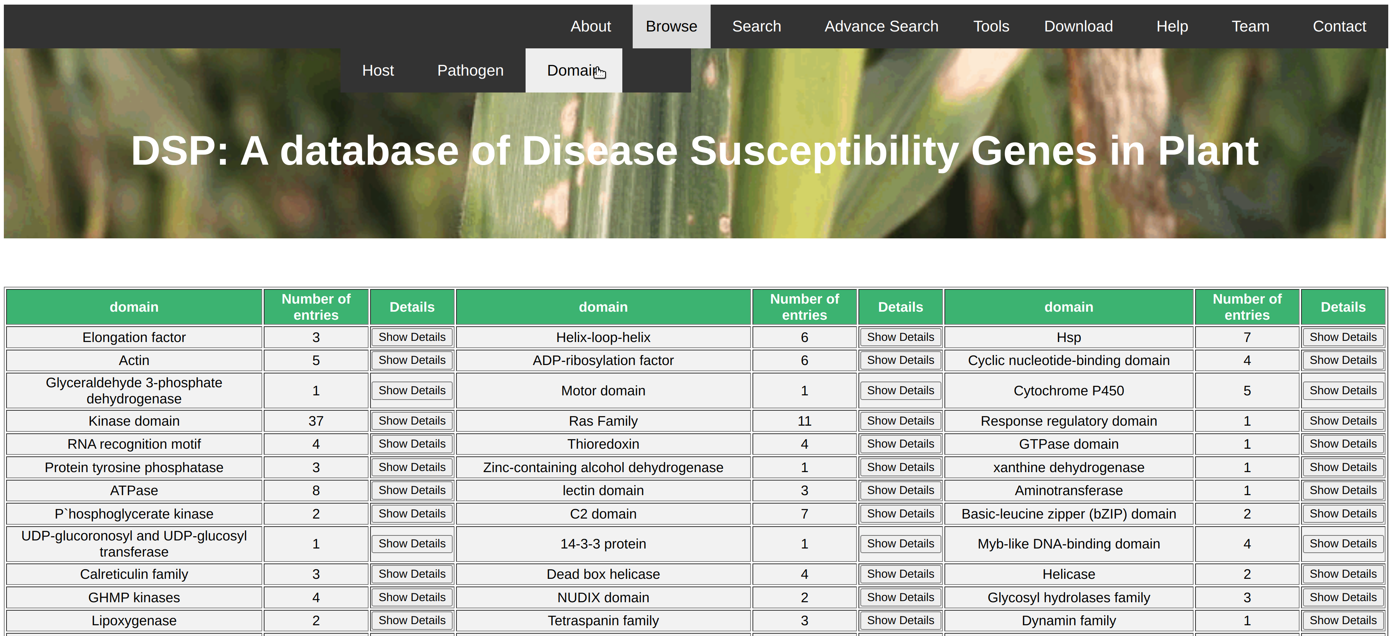Show details for xanthine dehydrogenase

(1343, 467)
